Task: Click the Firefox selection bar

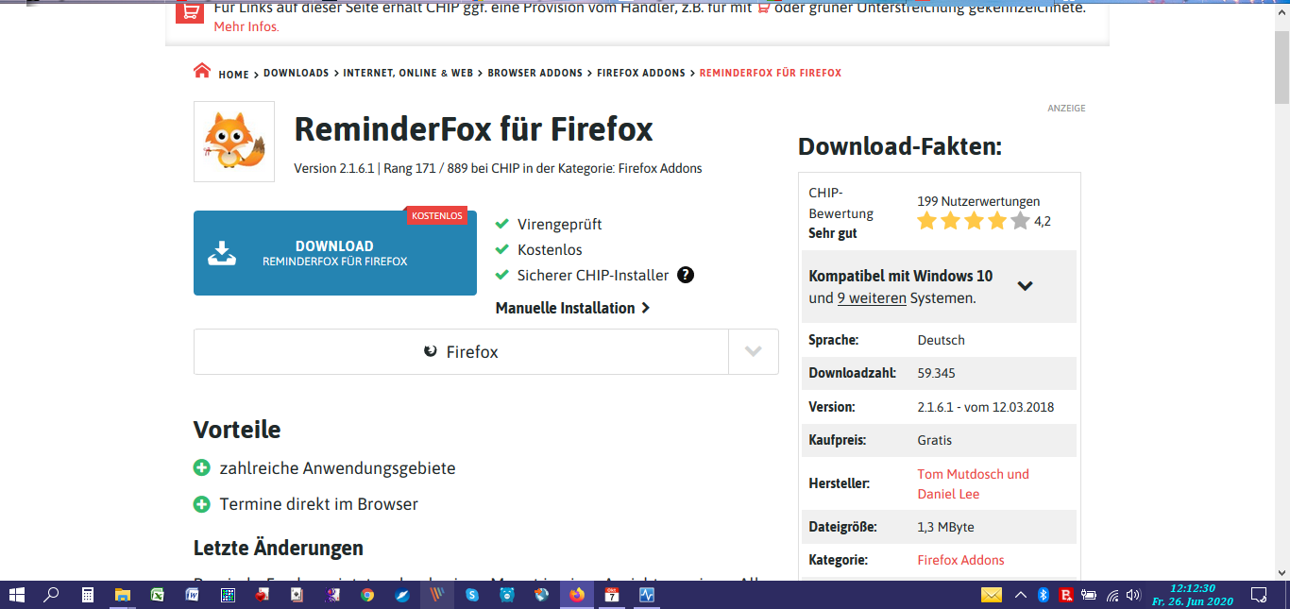Action: (461, 351)
